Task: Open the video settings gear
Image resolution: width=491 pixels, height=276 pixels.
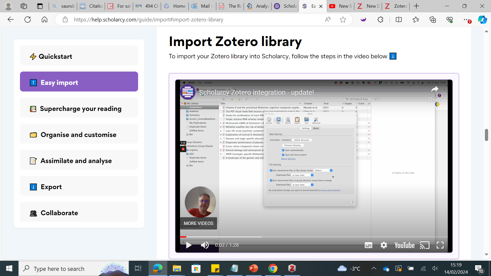Action: click(x=384, y=245)
